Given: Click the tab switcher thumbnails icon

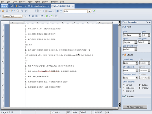Looking at the screenshot, I should click(12, 6).
